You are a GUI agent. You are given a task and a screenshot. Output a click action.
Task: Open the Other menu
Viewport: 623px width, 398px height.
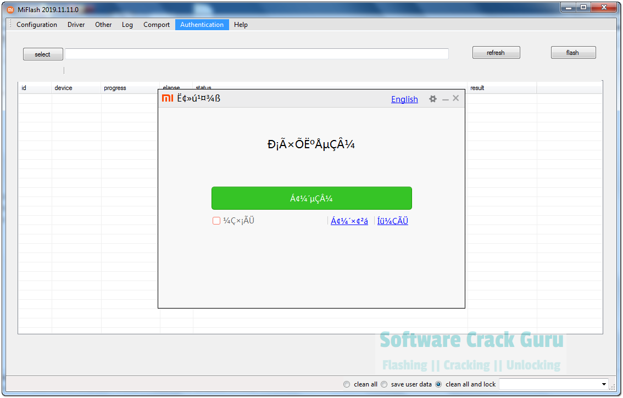[x=103, y=25]
